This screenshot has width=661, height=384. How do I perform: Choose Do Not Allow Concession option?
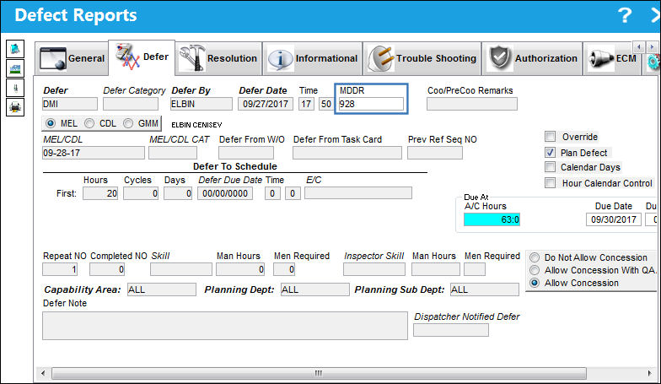click(535, 257)
